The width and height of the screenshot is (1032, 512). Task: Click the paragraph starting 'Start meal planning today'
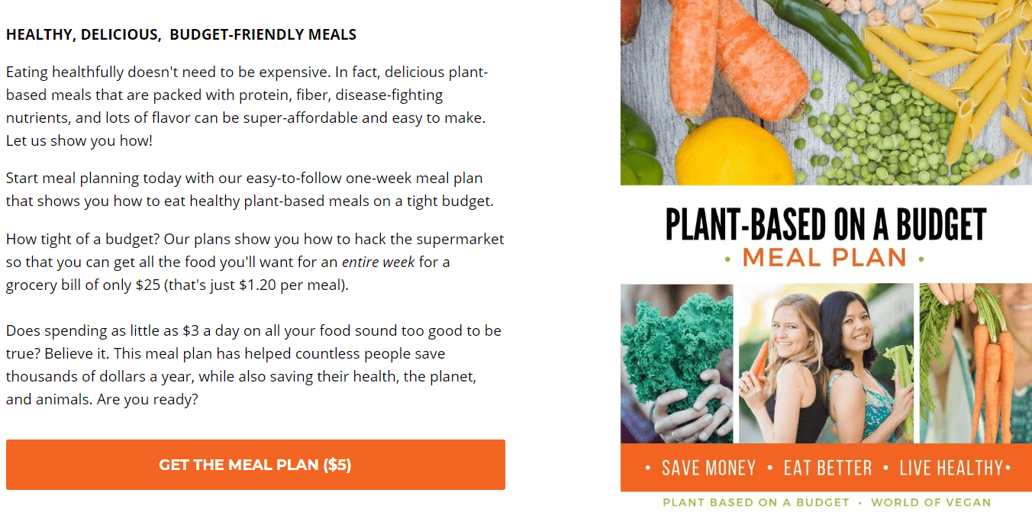pyautogui.click(x=250, y=190)
